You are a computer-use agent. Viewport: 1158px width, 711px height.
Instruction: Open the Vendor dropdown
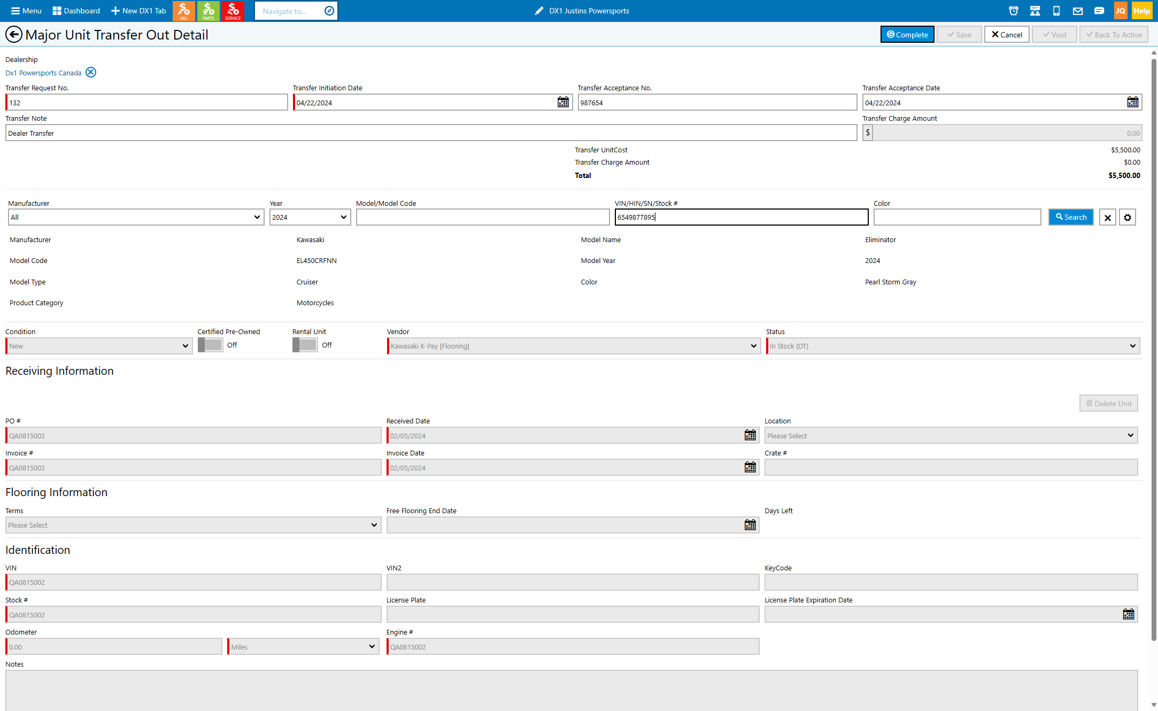click(574, 346)
